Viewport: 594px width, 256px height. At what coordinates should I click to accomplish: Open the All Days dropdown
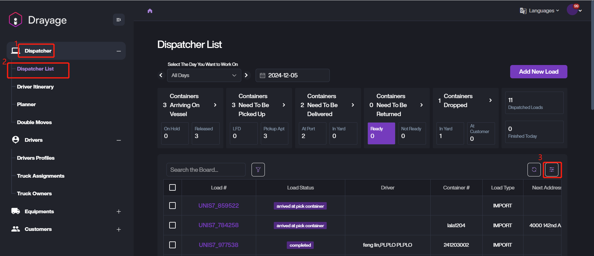click(x=204, y=76)
